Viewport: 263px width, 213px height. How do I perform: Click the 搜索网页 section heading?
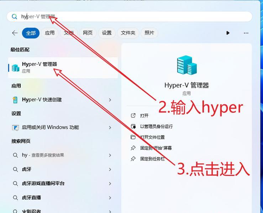tap(21, 141)
